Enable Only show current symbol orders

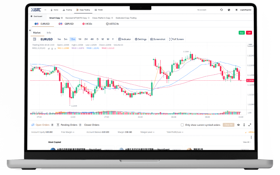[182, 125]
